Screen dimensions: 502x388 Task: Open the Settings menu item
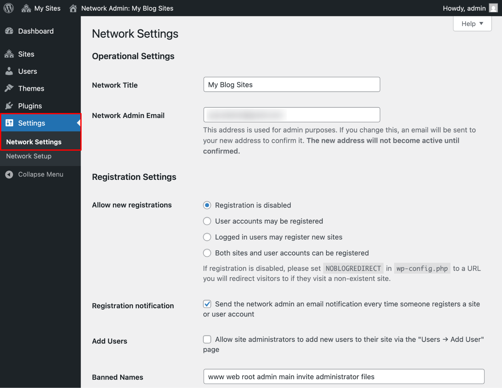pyautogui.click(x=40, y=123)
